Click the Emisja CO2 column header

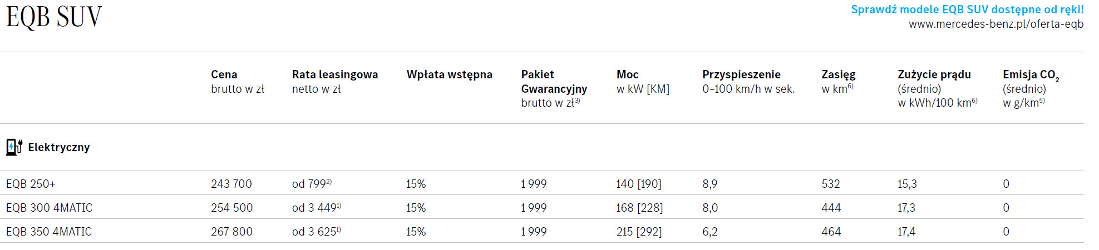tap(1030, 75)
